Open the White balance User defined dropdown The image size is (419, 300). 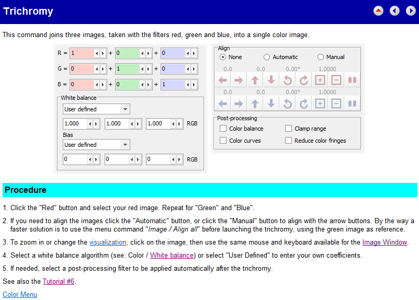pyautogui.click(x=96, y=109)
